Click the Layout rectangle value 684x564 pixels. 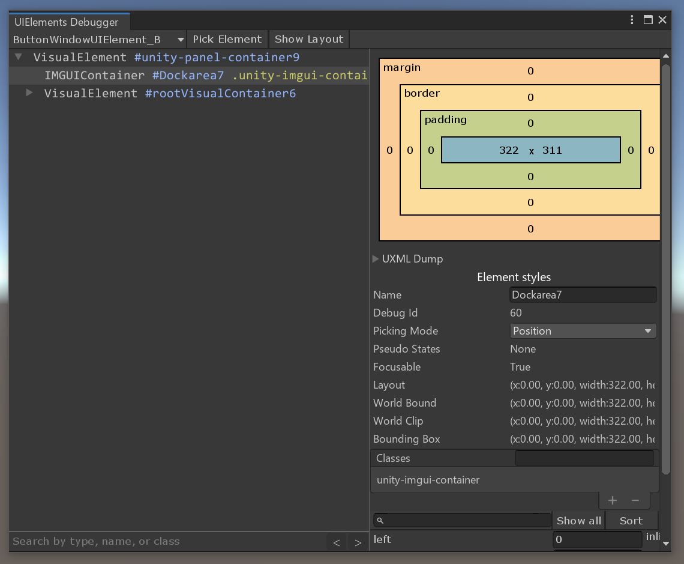coord(583,385)
